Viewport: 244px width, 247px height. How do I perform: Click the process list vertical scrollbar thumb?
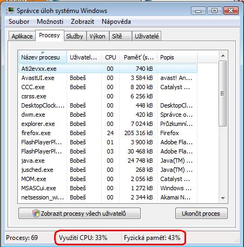pyautogui.click(x=223, y=94)
